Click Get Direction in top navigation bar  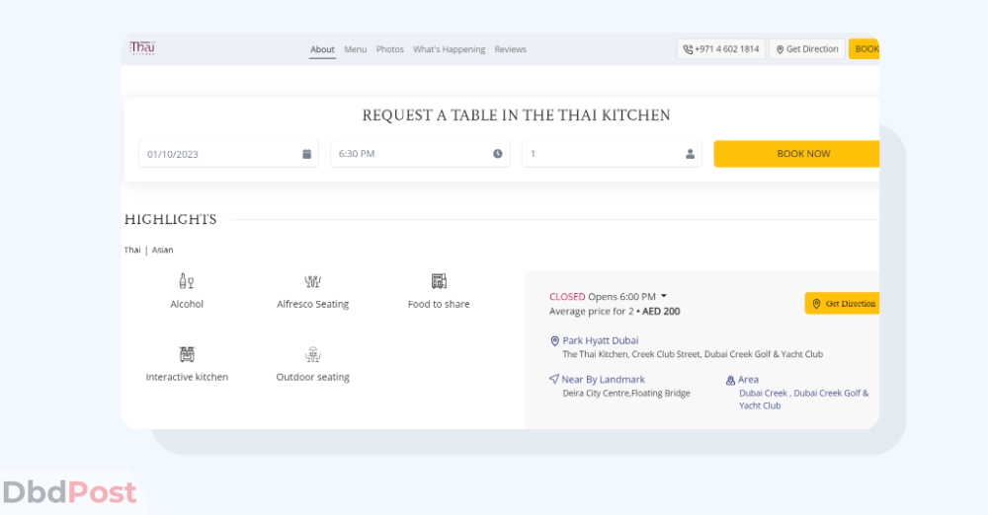click(807, 49)
